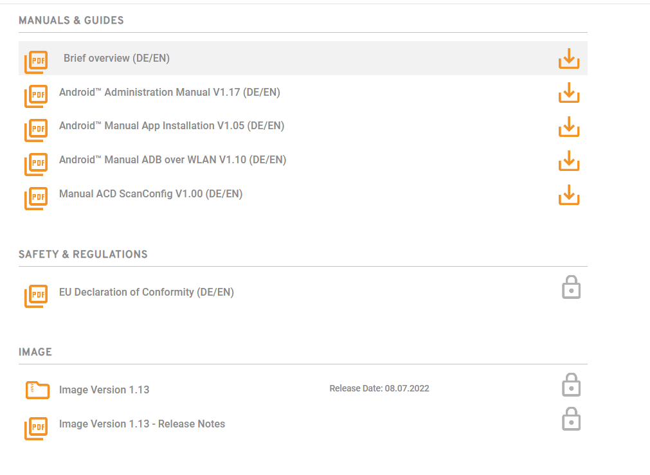
Task: Click zip folder icon for Image Version 1.13
Action: tap(37, 390)
